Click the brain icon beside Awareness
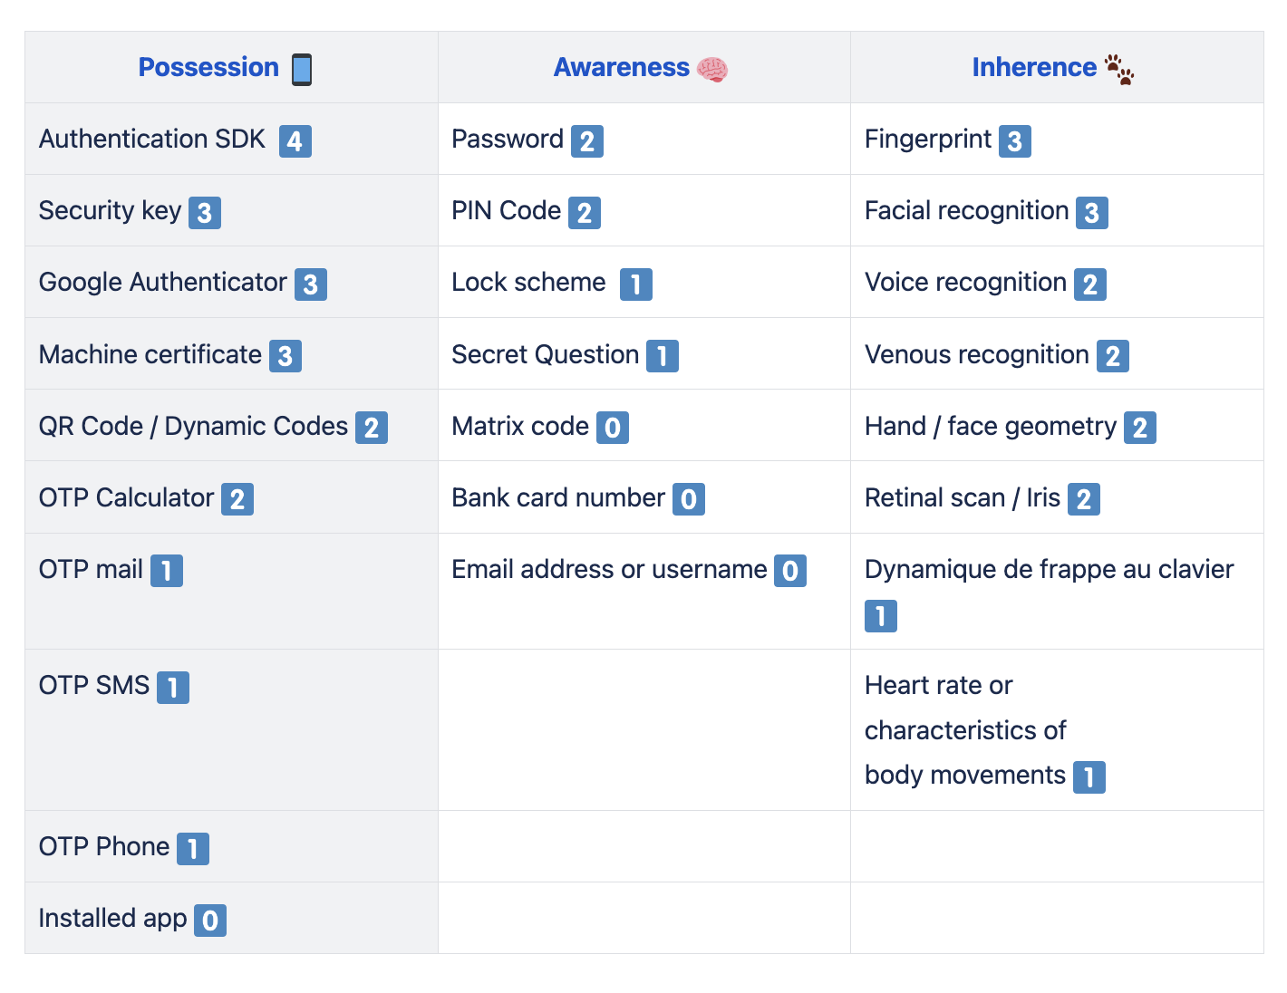Viewport: 1287px width, 993px height. click(x=712, y=69)
